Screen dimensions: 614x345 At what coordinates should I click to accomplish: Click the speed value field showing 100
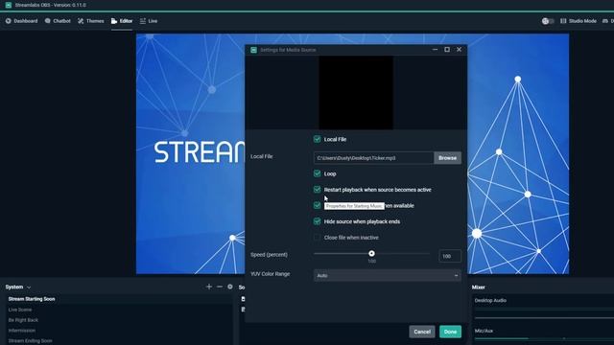point(450,256)
